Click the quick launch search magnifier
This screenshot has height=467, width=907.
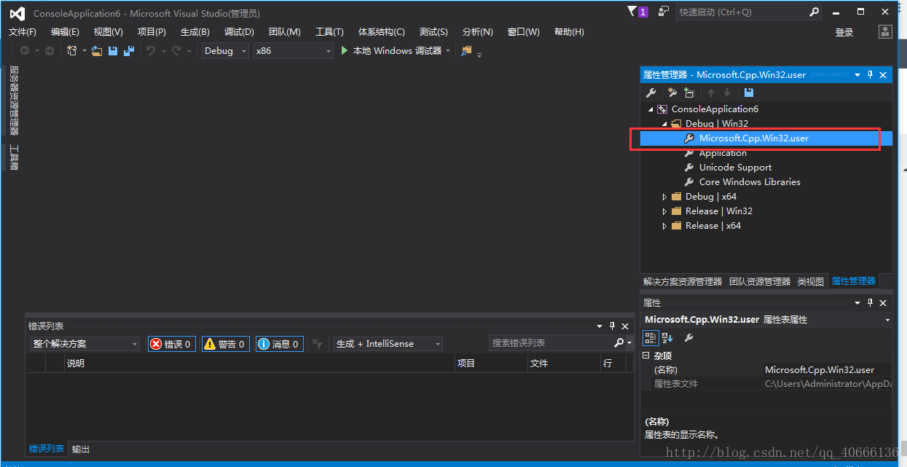pyautogui.click(x=814, y=12)
